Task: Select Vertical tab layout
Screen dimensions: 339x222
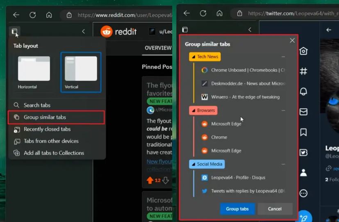Action: 81,73
